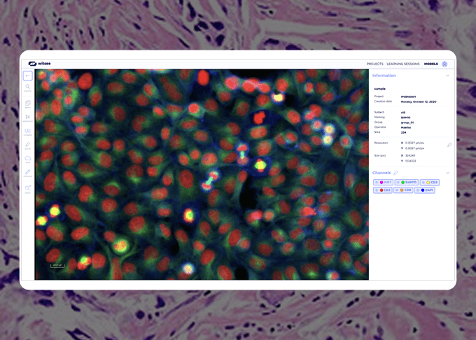The image size is (476, 340).
Task: Click the 'sample' name text
Action: click(x=380, y=89)
